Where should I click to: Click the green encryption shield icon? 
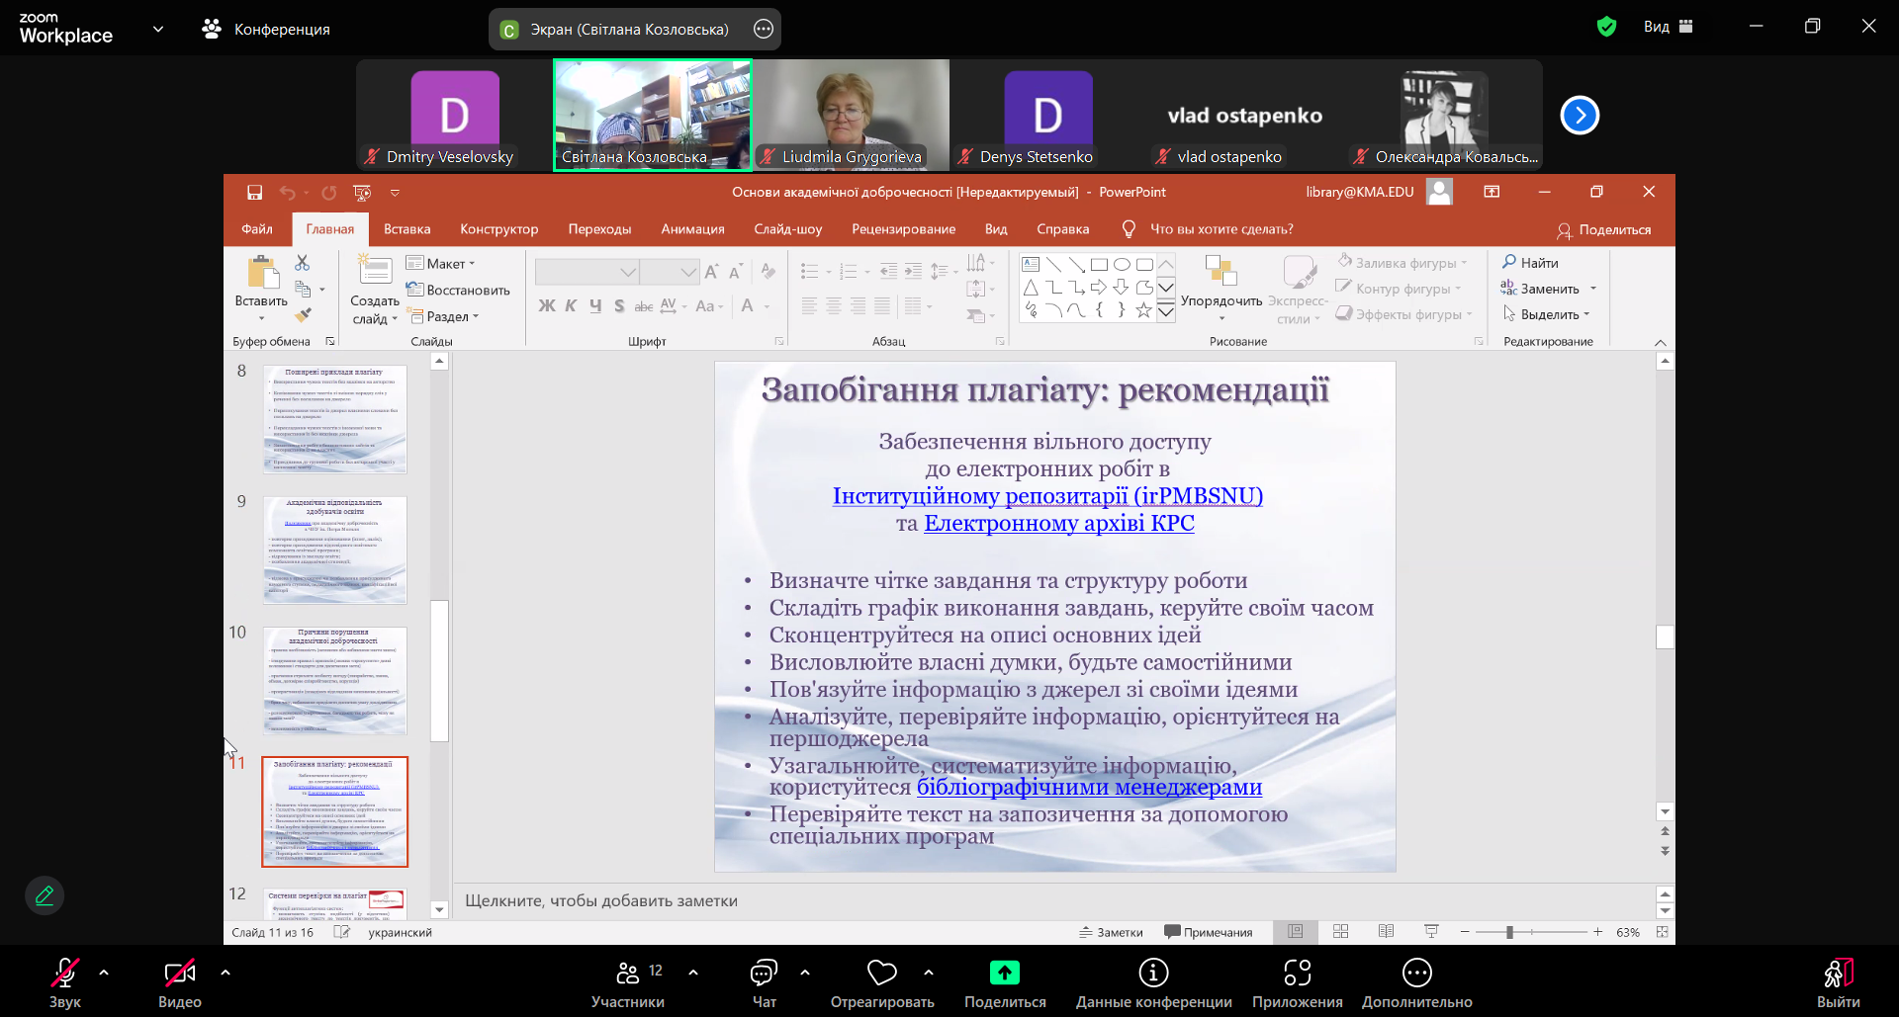[1607, 27]
